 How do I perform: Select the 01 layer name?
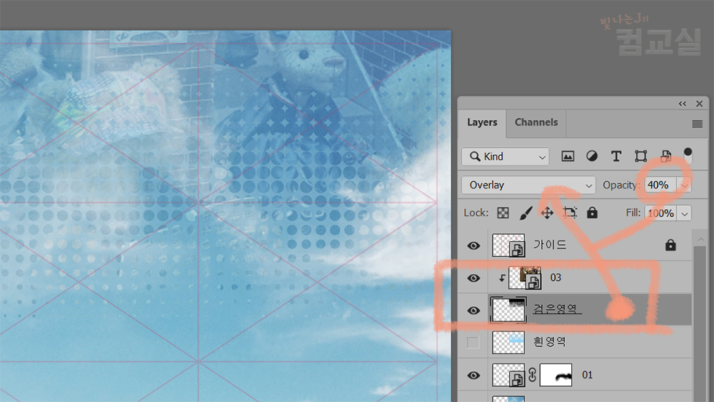click(588, 375)
